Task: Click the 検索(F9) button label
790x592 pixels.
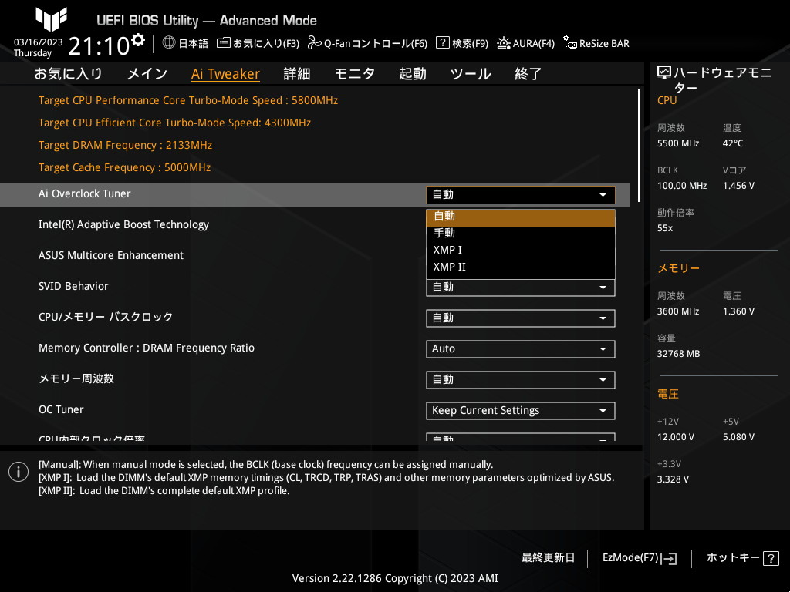Action: click(x=470, y=43)
